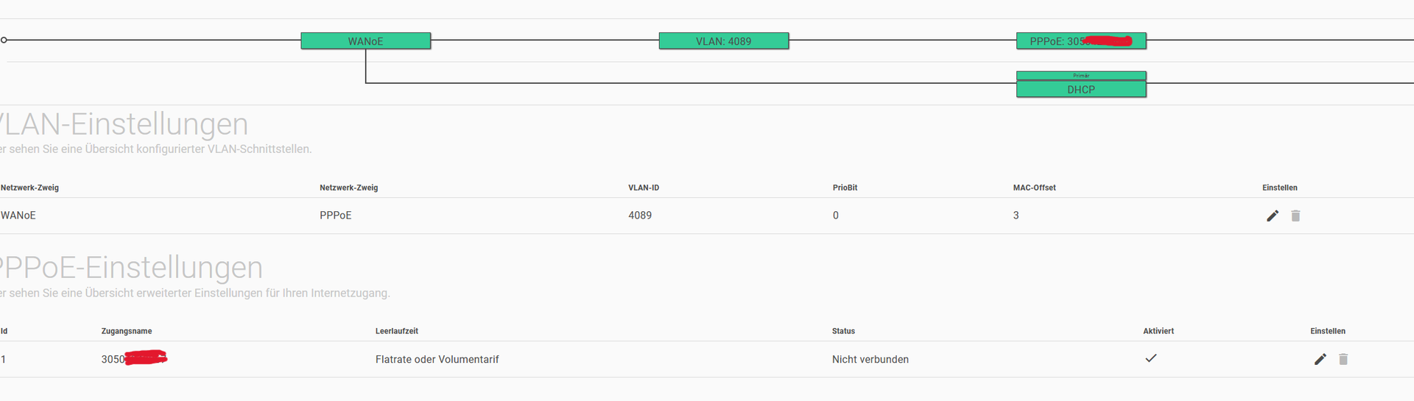Sort by the PrioBit column header

(845, 188)
